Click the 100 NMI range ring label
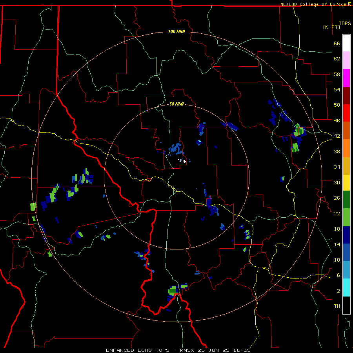353x353 pixels. tap(176, 31)
